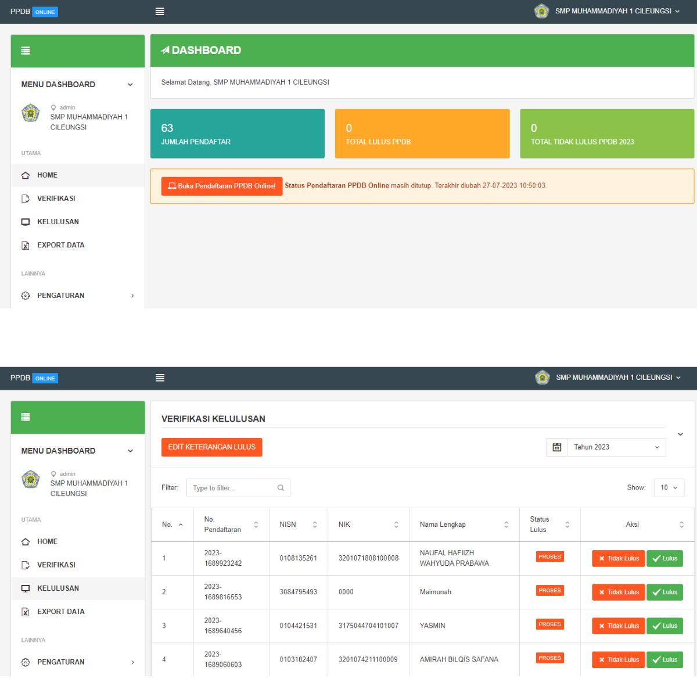Mark YASMIN as Lulus
The width and height of the screenshot is (697, 697).
click(x=664, y=626)
